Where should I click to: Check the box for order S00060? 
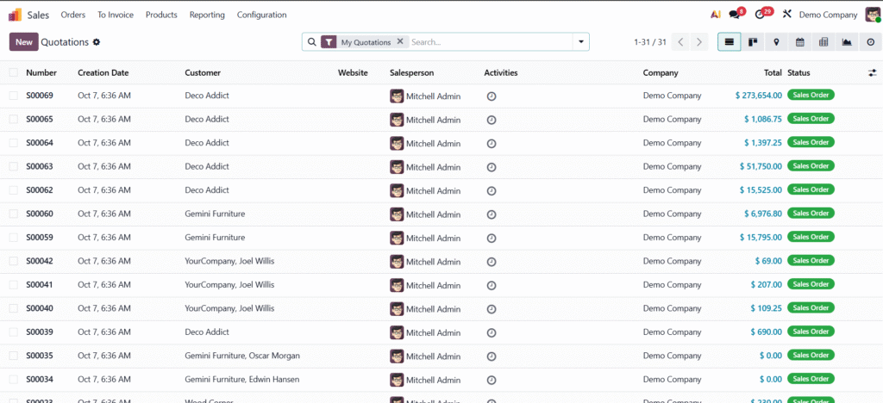[x=13, y=214]
